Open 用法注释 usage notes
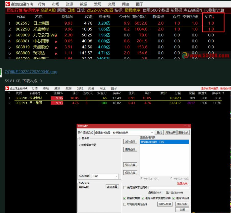The image size is (231, 213). 170,132
